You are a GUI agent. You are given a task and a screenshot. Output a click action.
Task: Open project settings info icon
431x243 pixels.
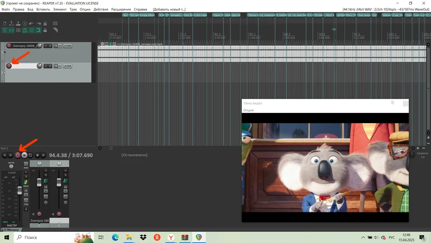point(25,23)
